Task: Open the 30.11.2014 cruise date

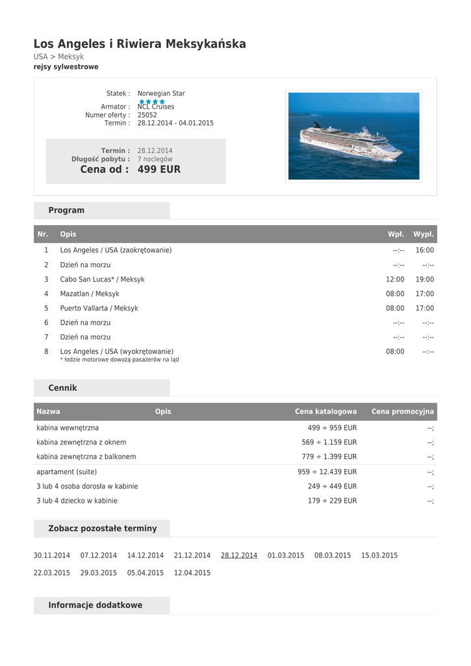Action: [x=52, y=555]
